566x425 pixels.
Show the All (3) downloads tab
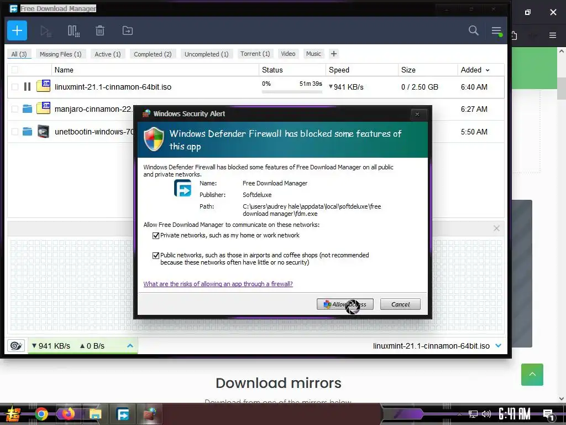coord(19,54)
